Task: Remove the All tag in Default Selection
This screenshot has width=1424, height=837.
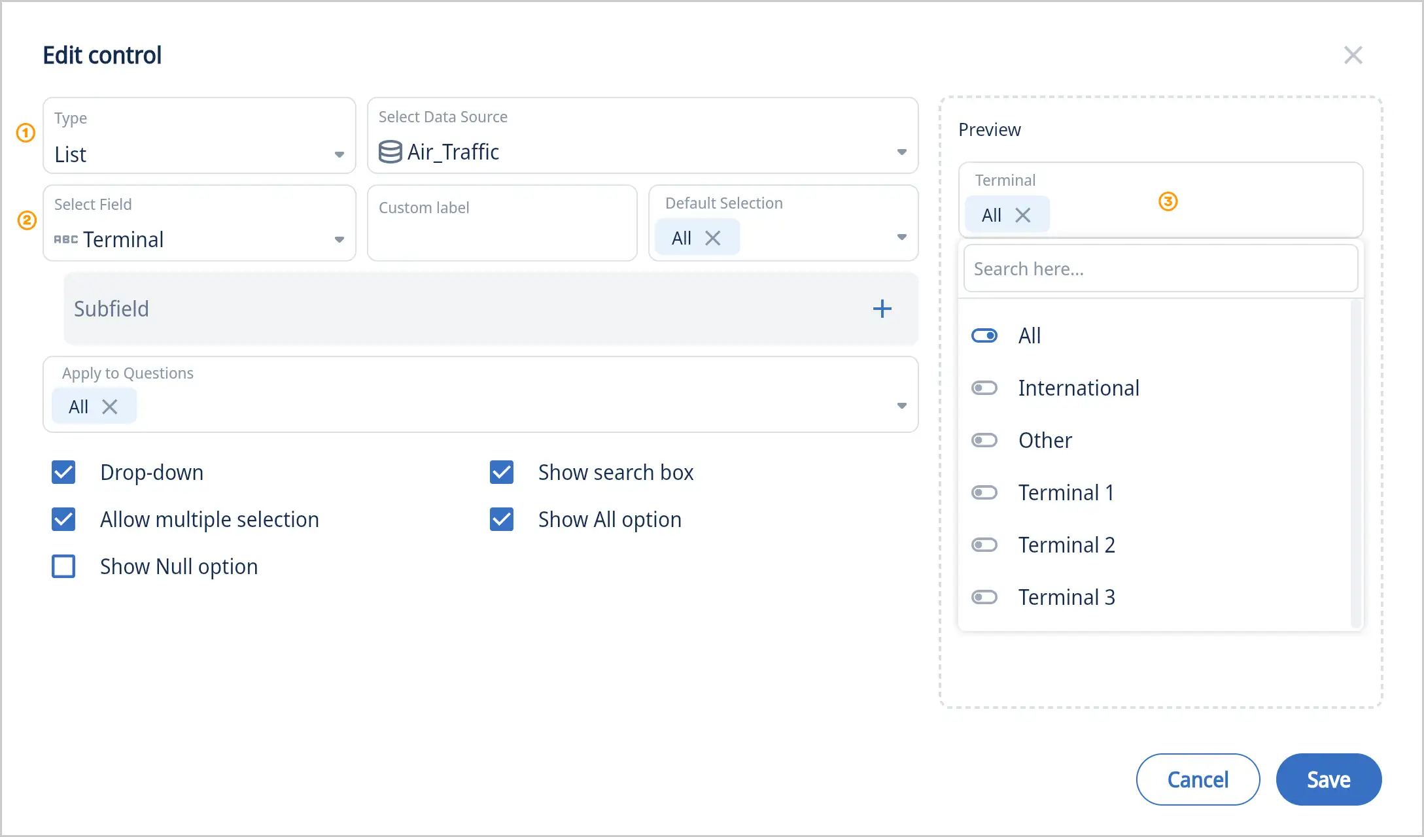Action: 713,238
